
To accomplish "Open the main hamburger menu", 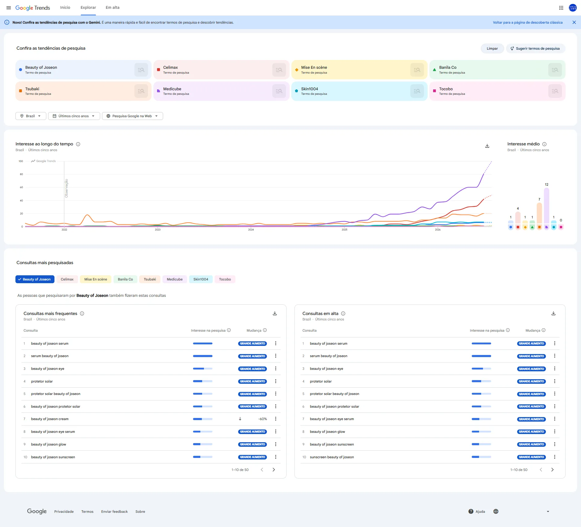I will (x=8, y=8).
